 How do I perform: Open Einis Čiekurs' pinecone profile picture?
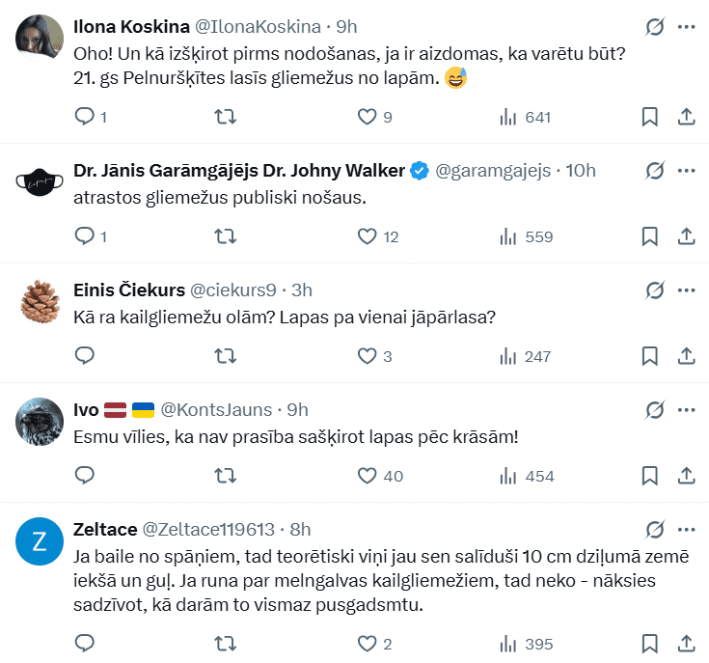coord(39,299)
